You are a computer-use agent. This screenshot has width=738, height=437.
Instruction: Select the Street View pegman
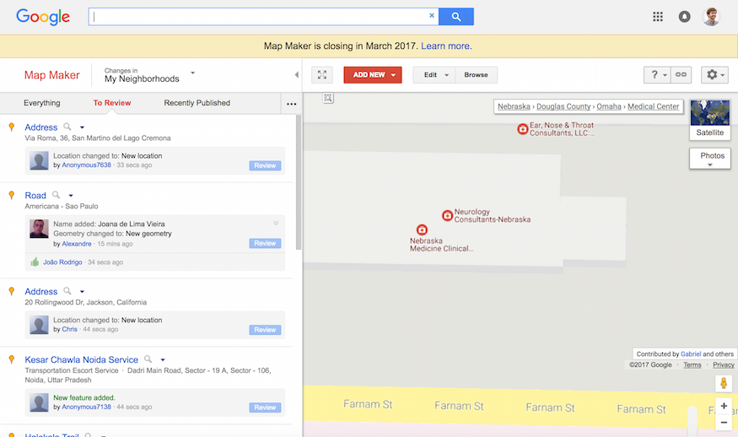pos(724,383)
